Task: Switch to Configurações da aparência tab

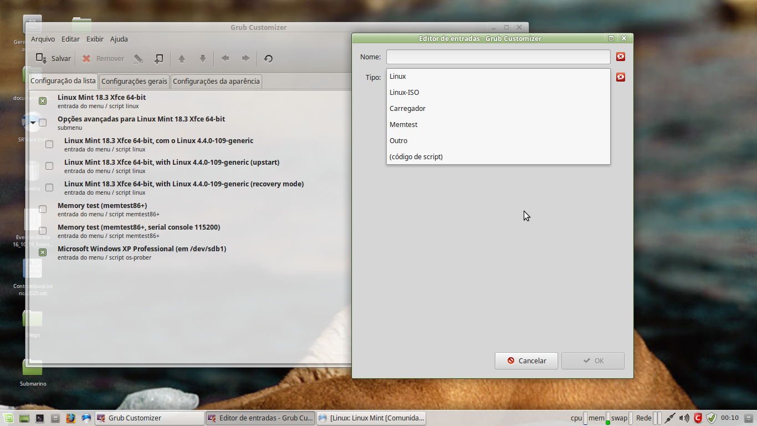Action: [216, 82]
